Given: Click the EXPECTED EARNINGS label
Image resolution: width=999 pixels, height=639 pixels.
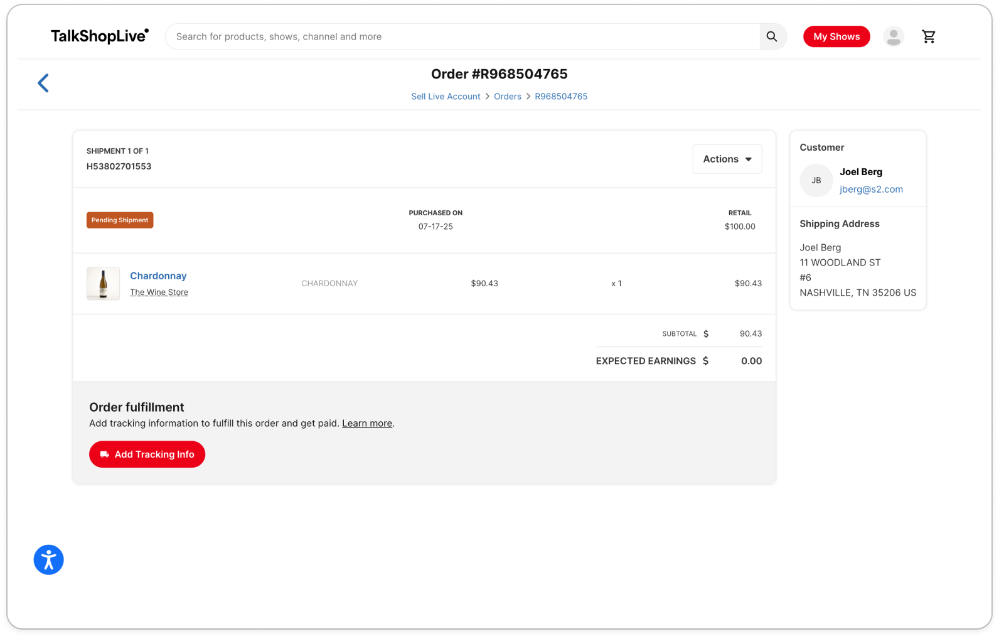Looking at the screenshot, I should point(646,362).
